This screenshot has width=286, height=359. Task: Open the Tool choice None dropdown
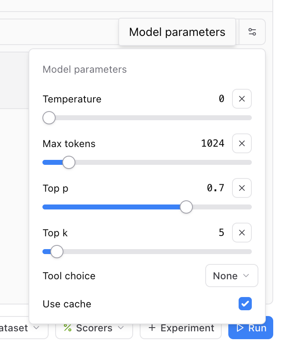[232, 276]
